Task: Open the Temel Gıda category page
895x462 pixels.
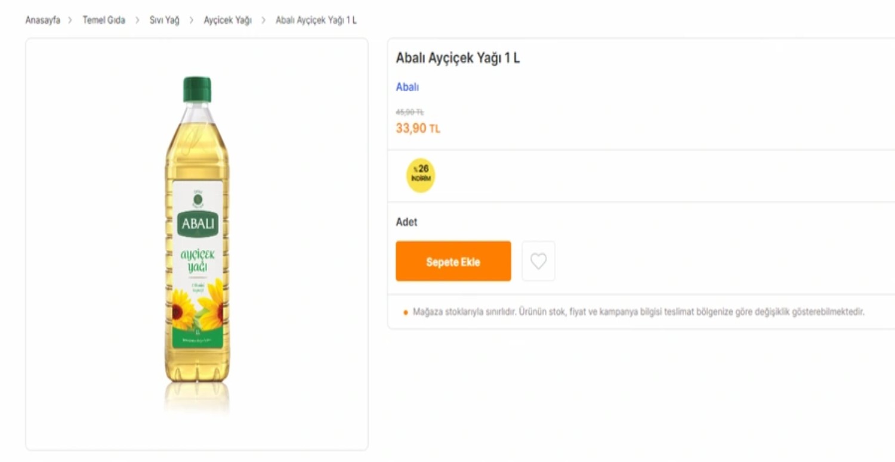Action: pos(104,20)
